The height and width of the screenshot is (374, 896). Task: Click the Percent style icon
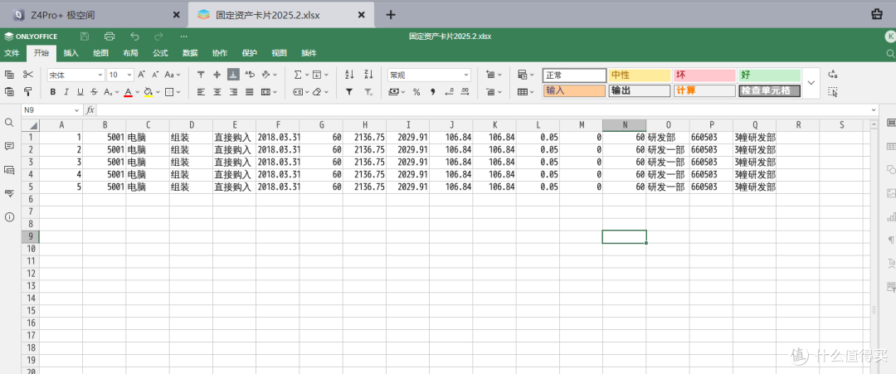point(416,91)
